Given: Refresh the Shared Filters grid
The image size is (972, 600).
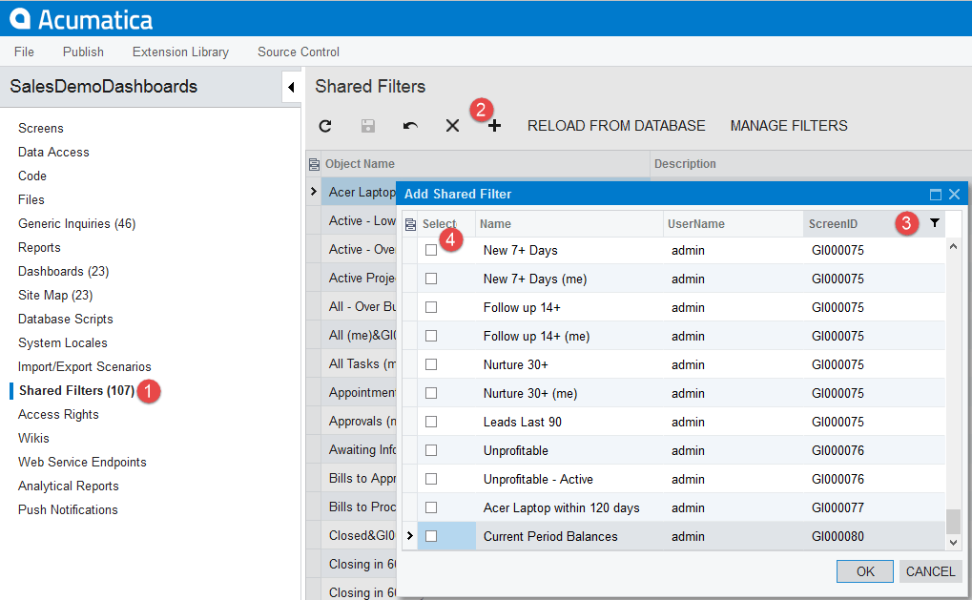Looking at the screenshot, I should point(325,126).
